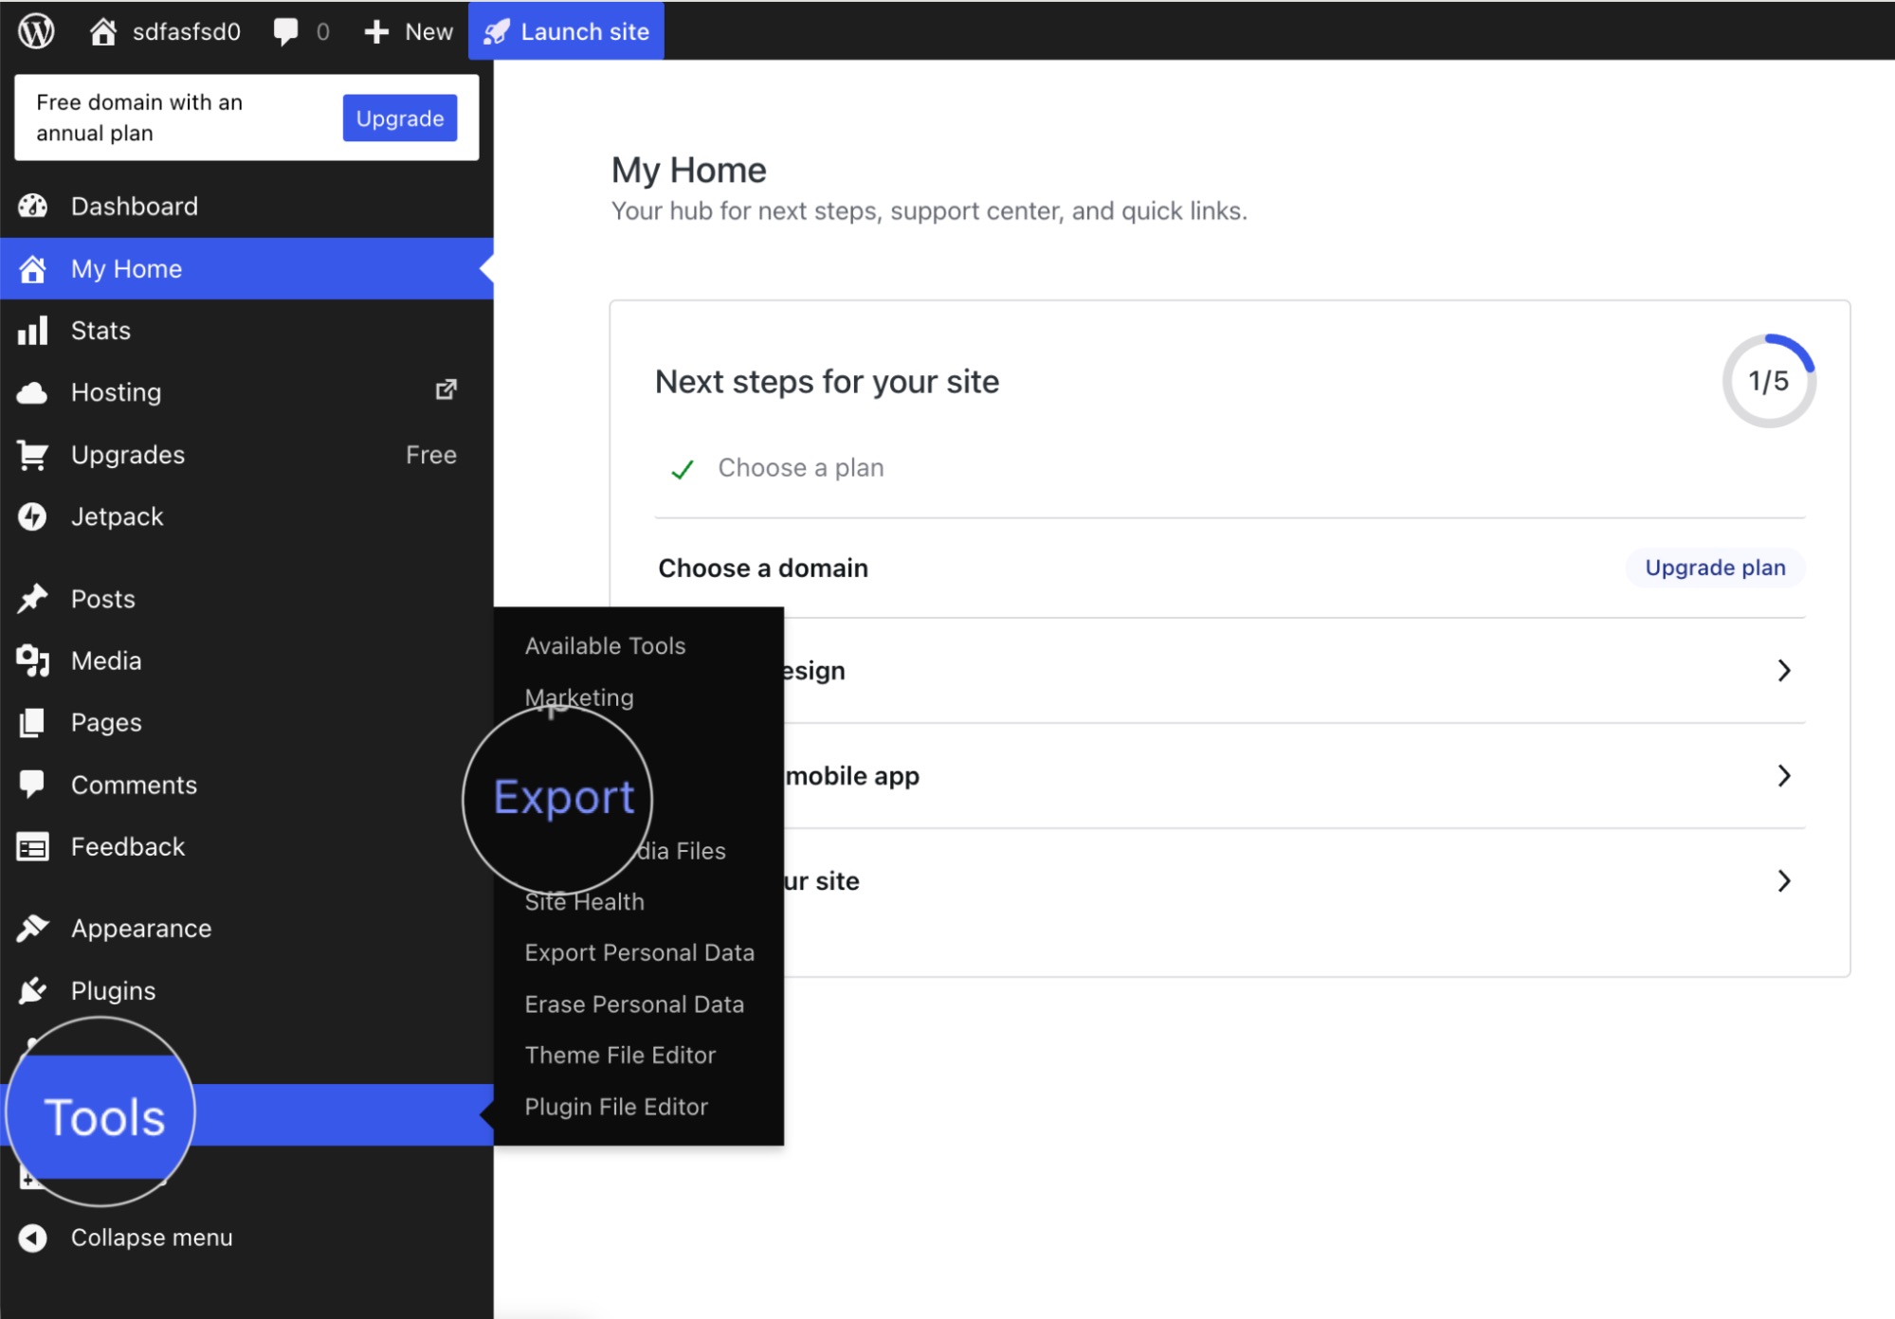Image resolution: width=1895 pixels, height=1319 pixels.
Task: Click the plus icon next to New
Action: click(x=376, y=31)
